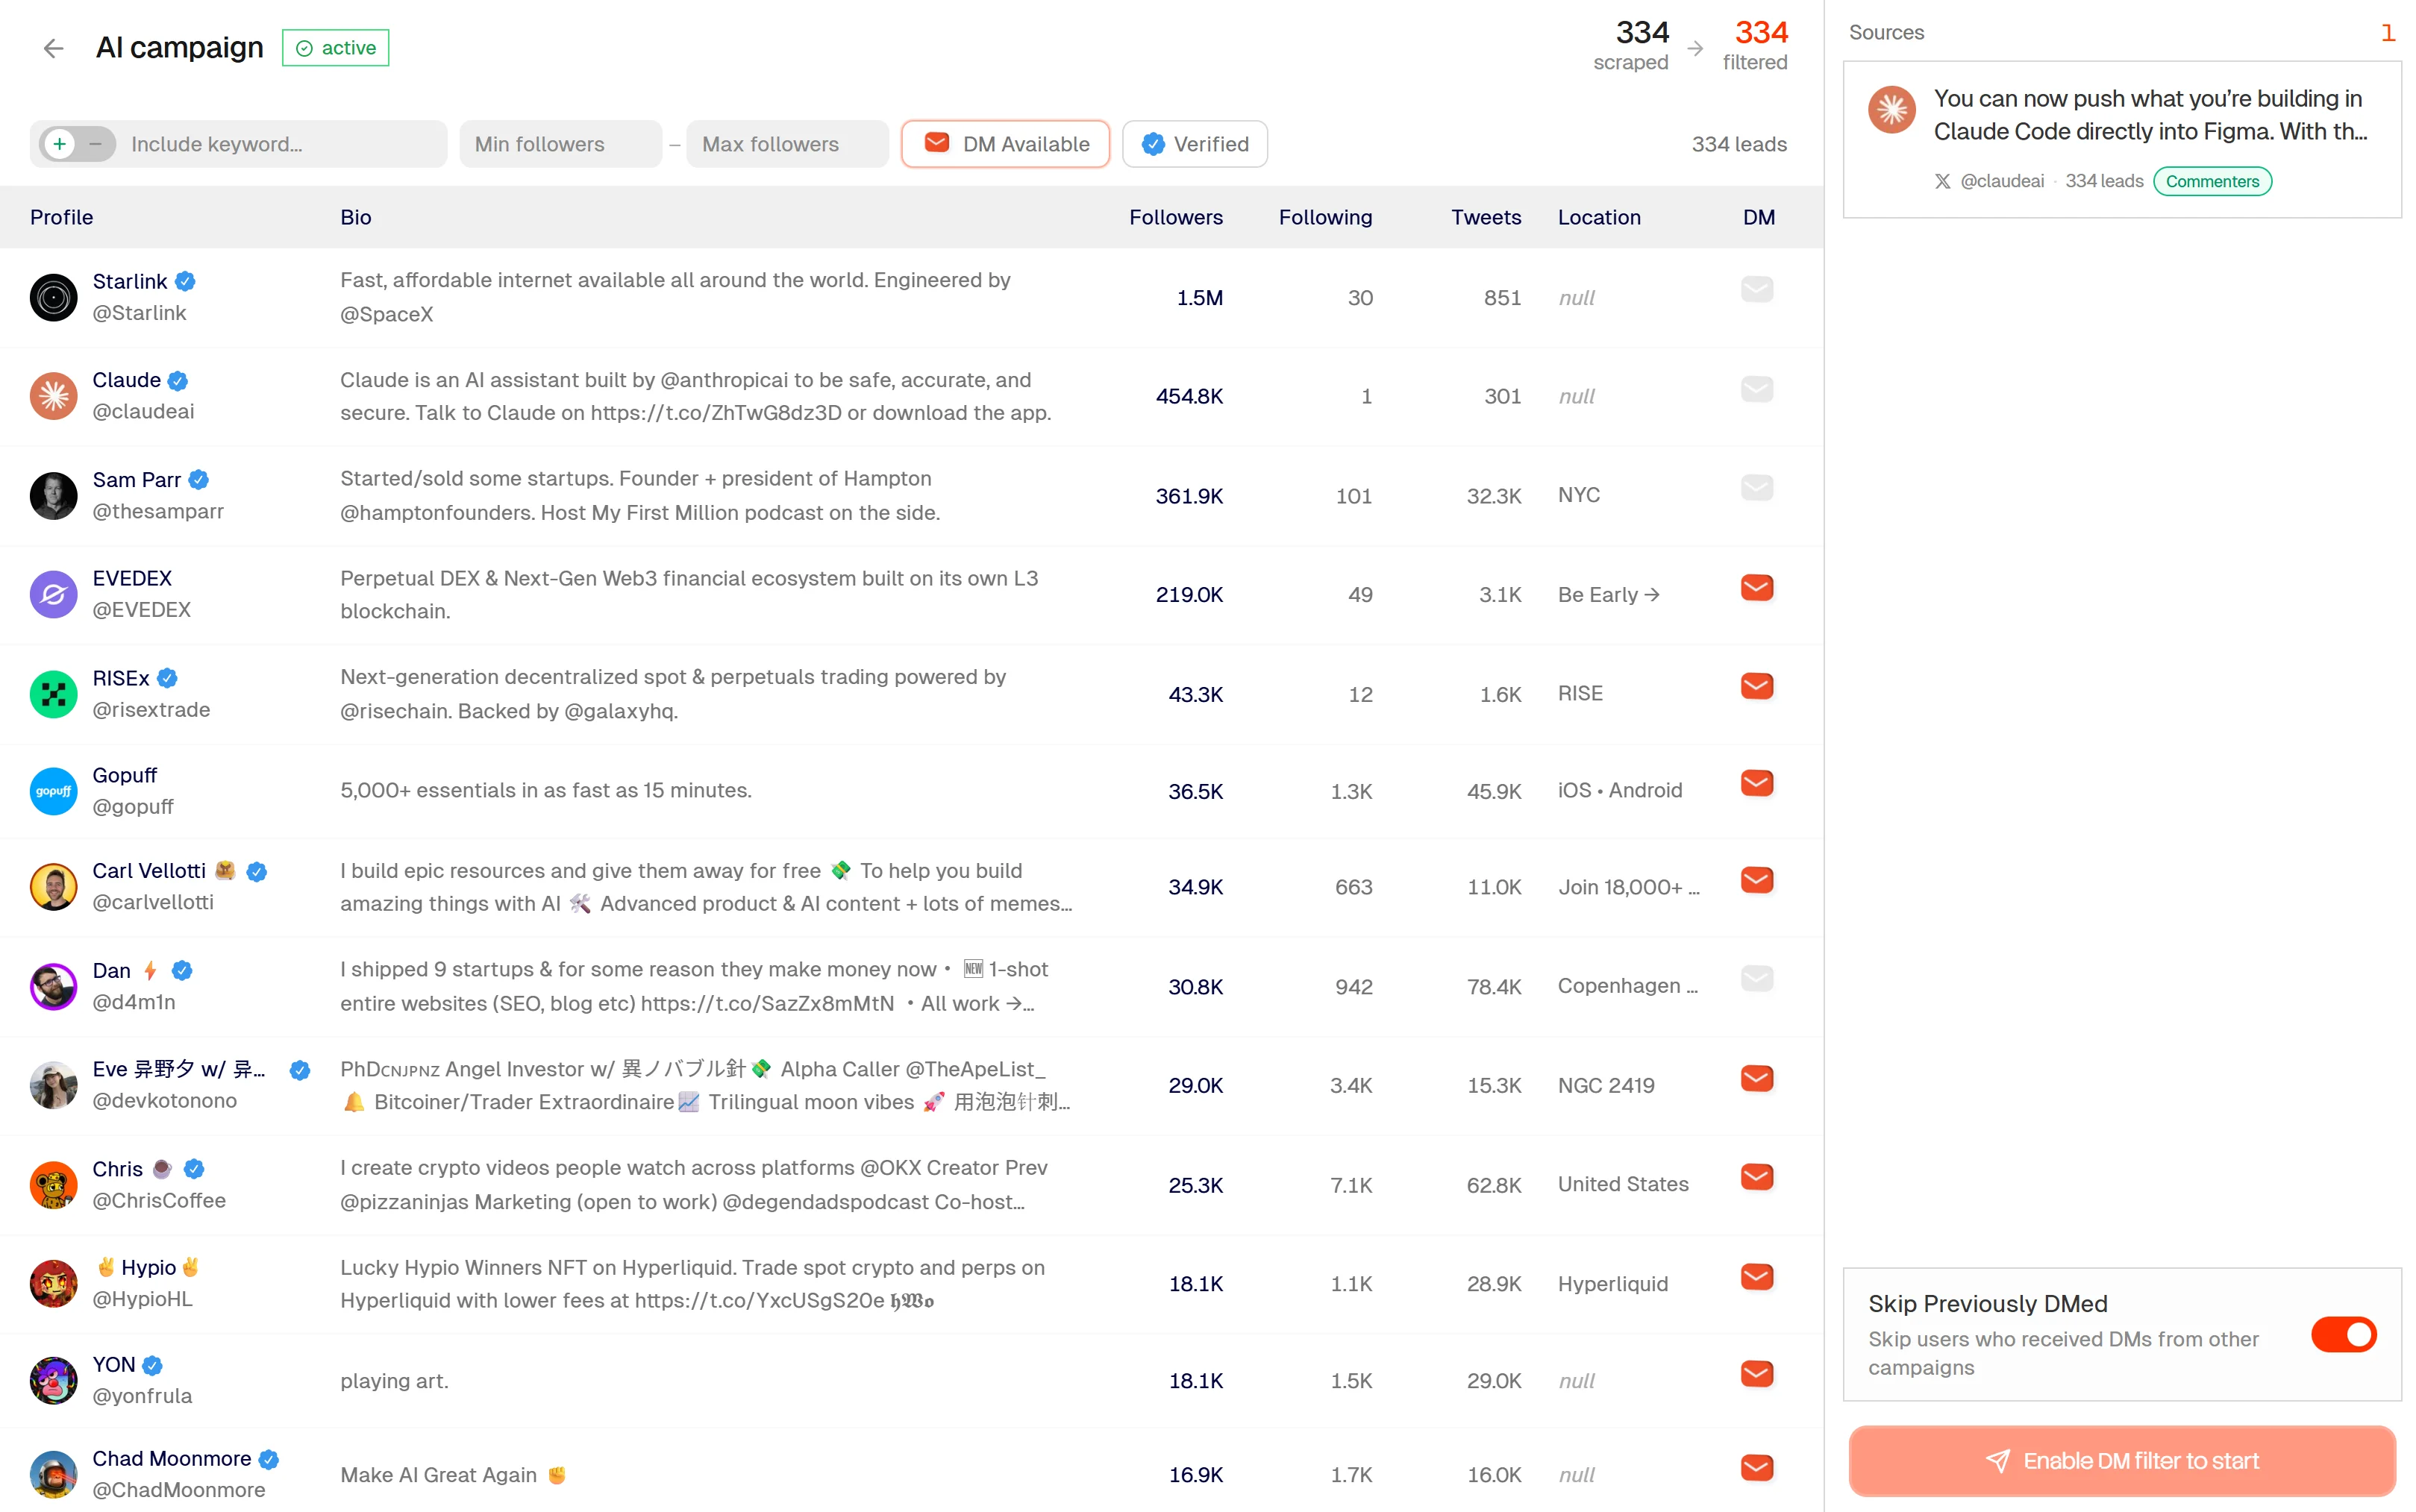Click the DM envelope for Chad Moonmore
The image size is (2416, 1512).
coord(1756,1468)
